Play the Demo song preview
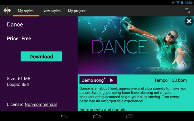The height and width of the screenshot is (121, 194). [98, 80]
